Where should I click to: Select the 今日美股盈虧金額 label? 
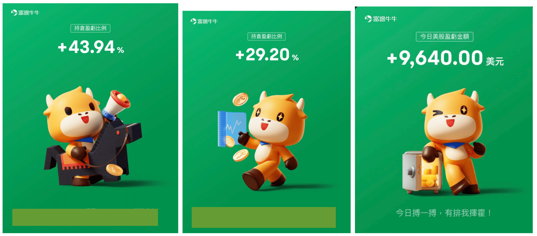coord(444,37)
